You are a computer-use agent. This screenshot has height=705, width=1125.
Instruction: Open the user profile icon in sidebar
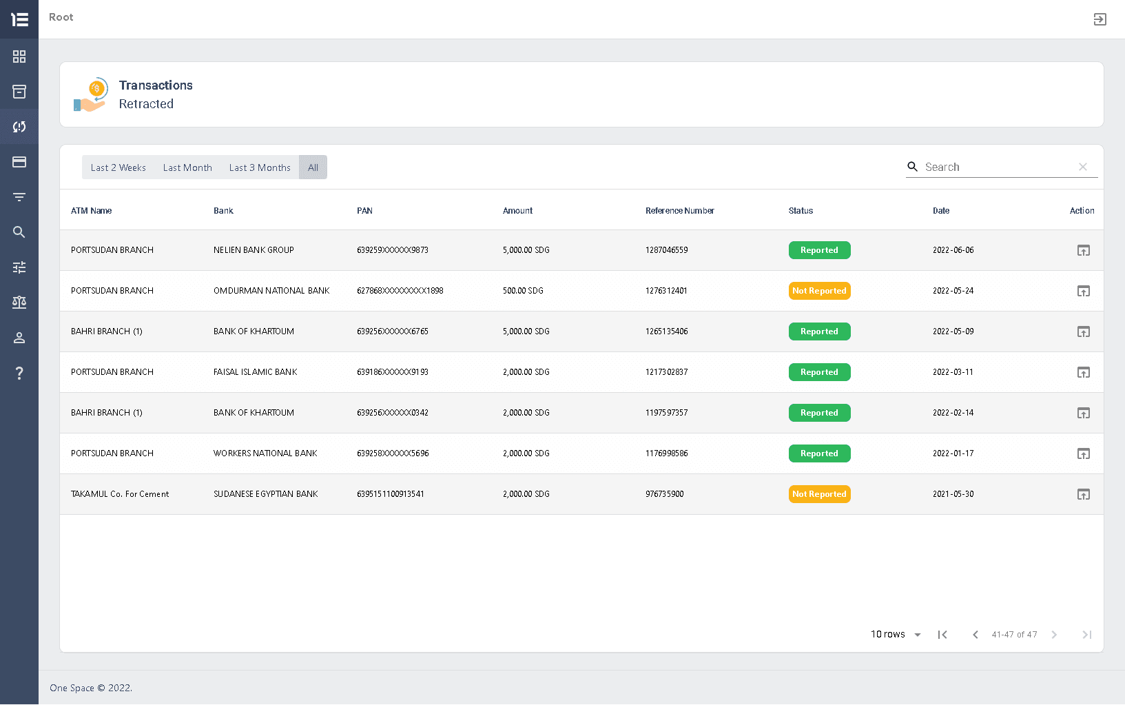(x=19, y=338)
